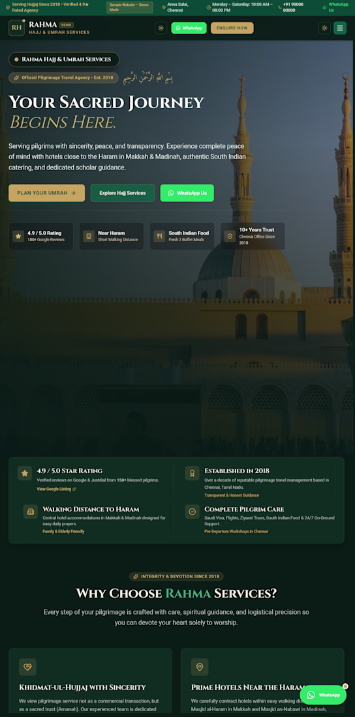Click the Monday – Saturday hours text
355x717 pixels.
(x=242, y=7)
